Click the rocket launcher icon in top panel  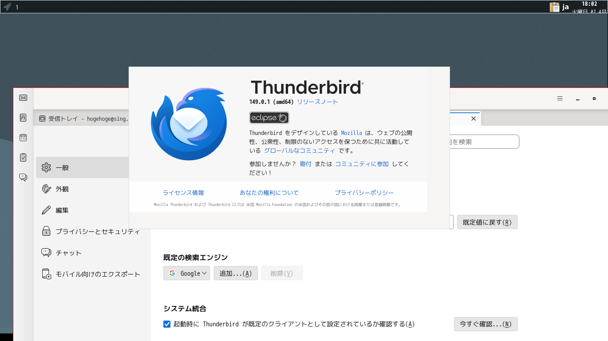[x=7, y=7]
